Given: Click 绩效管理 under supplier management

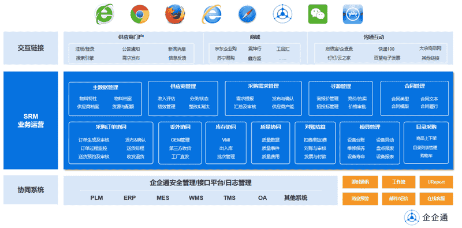Looking at the screenshot, I should (166, 107).
